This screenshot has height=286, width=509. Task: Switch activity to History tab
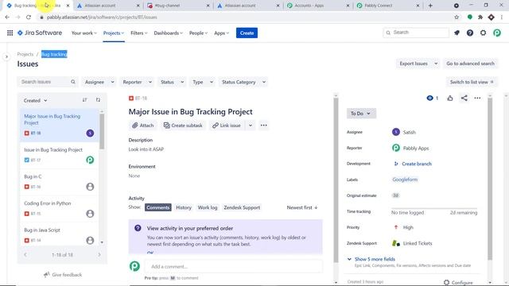click(184, 207)
